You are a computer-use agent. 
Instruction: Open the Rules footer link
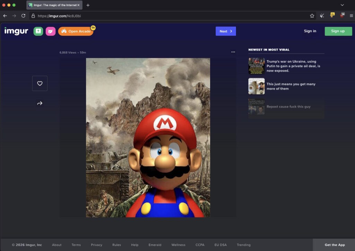(x=116, y=245)
